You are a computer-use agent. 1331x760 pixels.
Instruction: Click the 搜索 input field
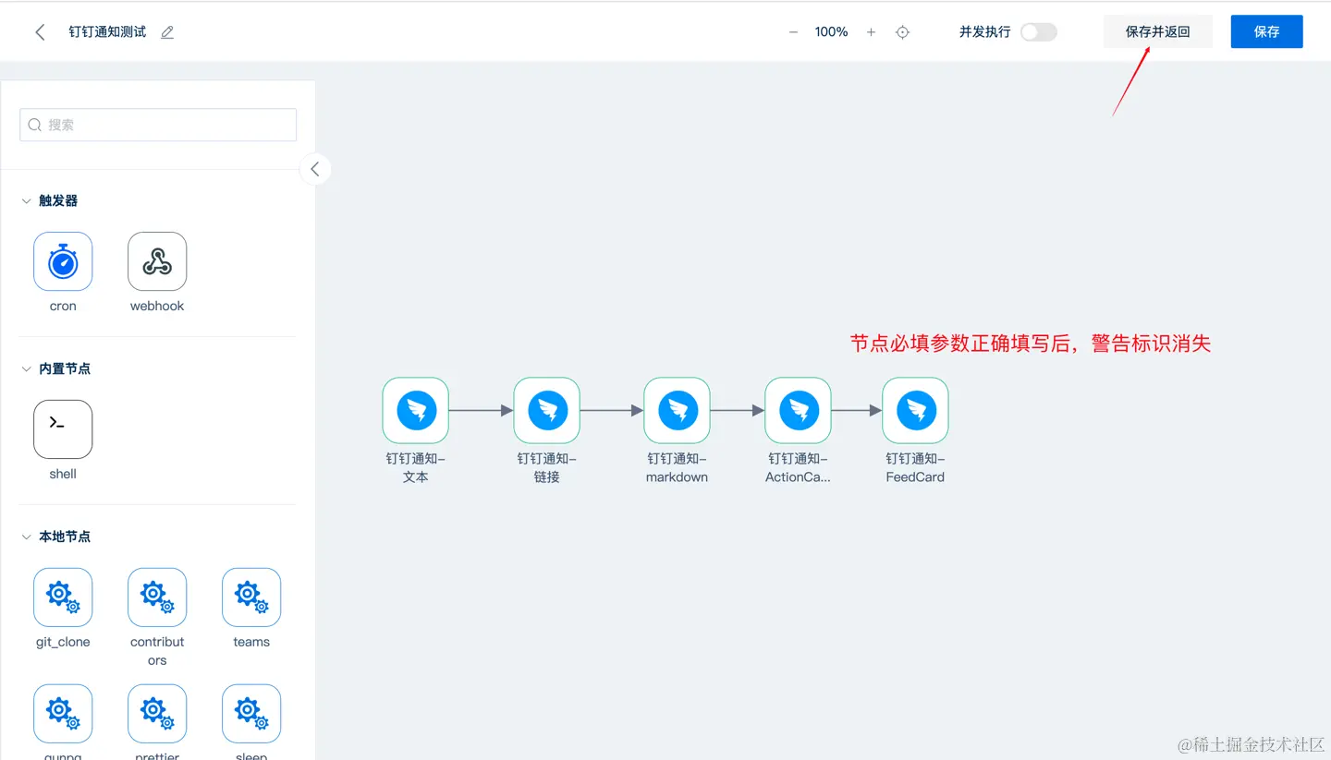point(158,125)
